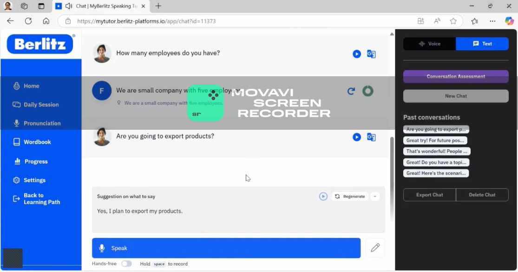Click the scroll-up arrow of the chat
Image resolution: width=518 pixels, height=272 pixels.
(x=392, y=34)
